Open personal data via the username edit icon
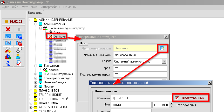Image resolution: width=224 pixels, height=112 pixels. tap(162, 48)
